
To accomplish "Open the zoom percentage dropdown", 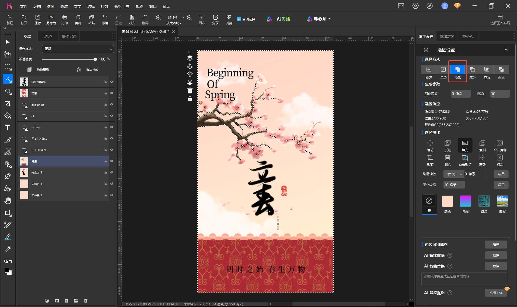I will (183, 17).
